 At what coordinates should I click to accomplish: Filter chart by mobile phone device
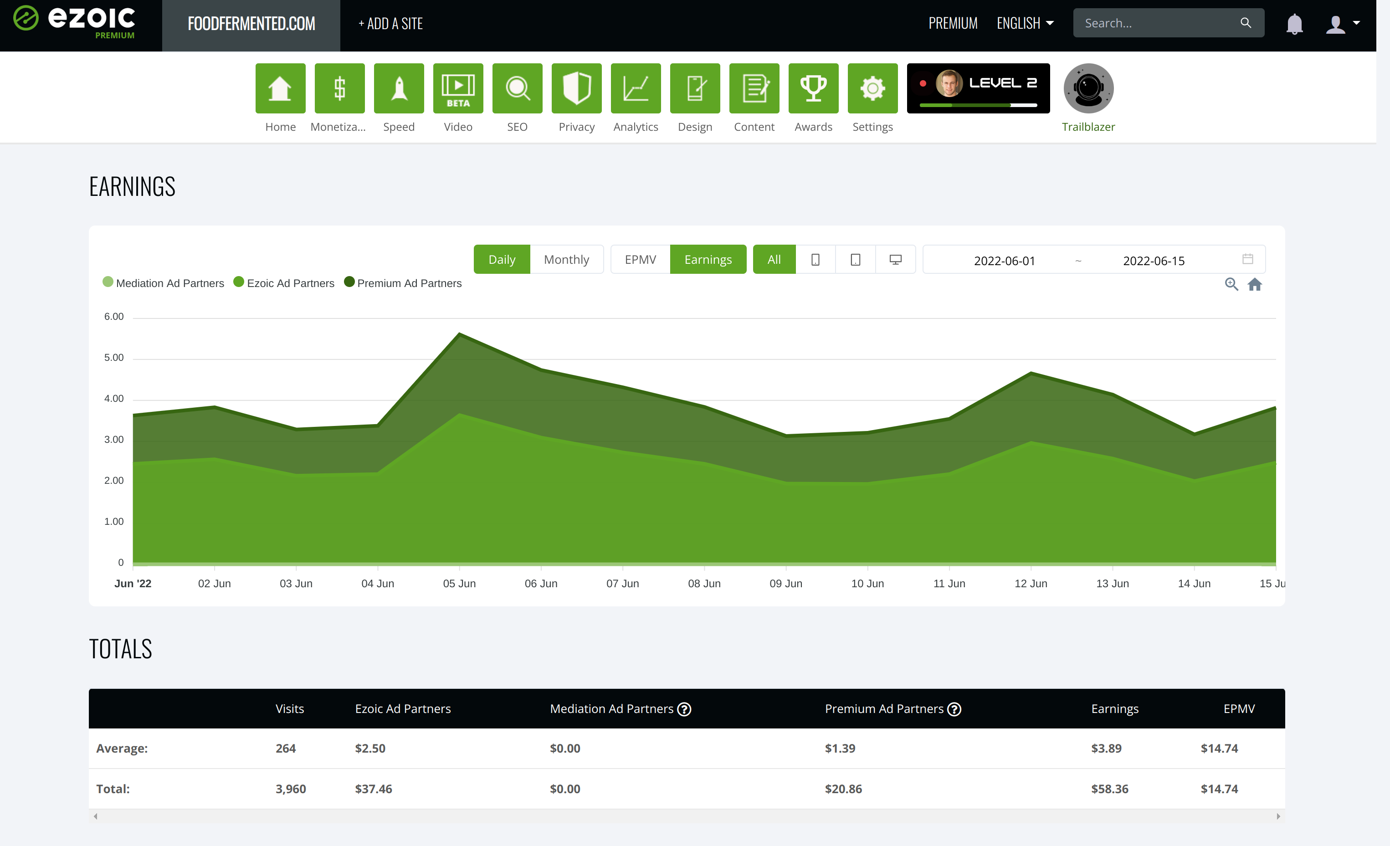tap(815, 259)
